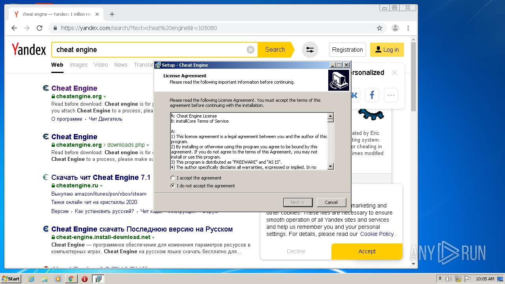The width and height of the screenshot is (505, 284).
Task: Click the Cheat Engine setup logo image
Action: (x=339, y=80)
